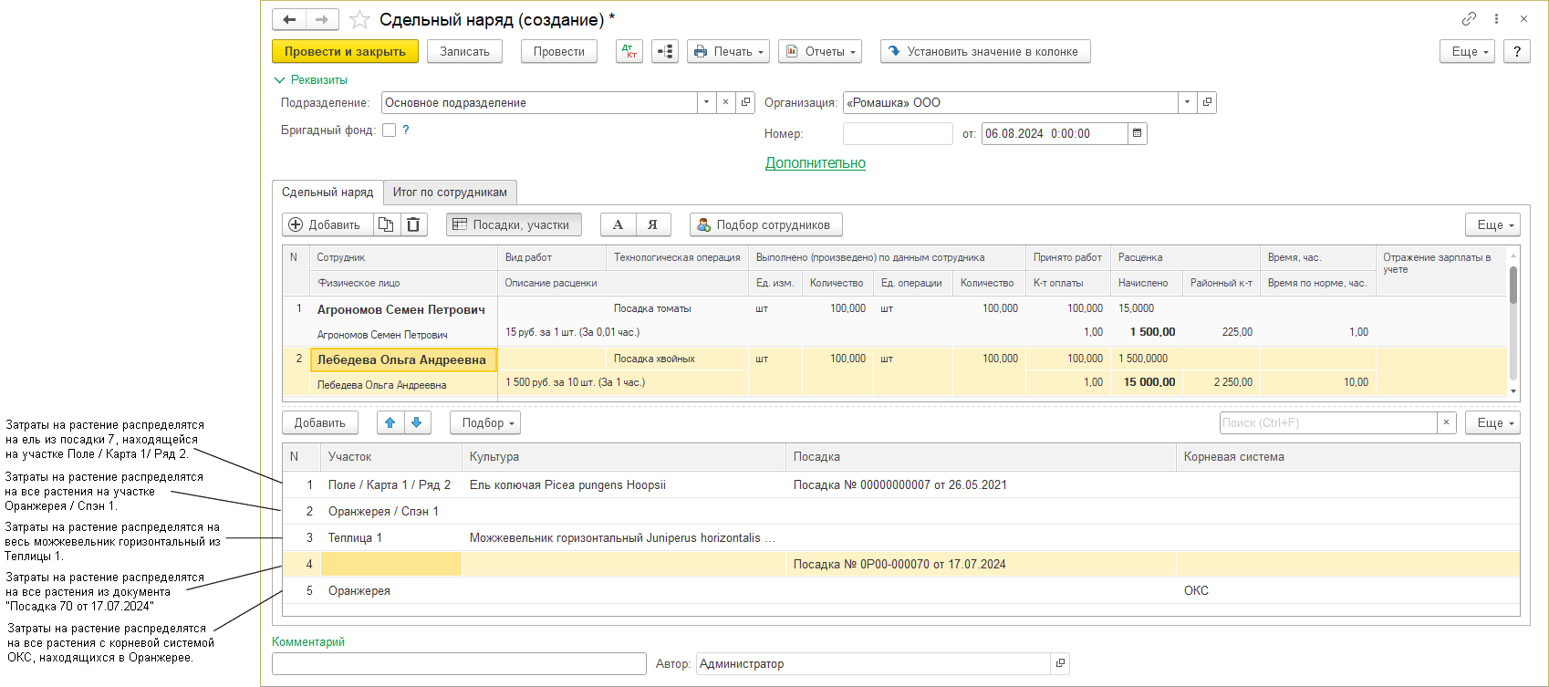Open Автор value in new form

point(1060,663)
